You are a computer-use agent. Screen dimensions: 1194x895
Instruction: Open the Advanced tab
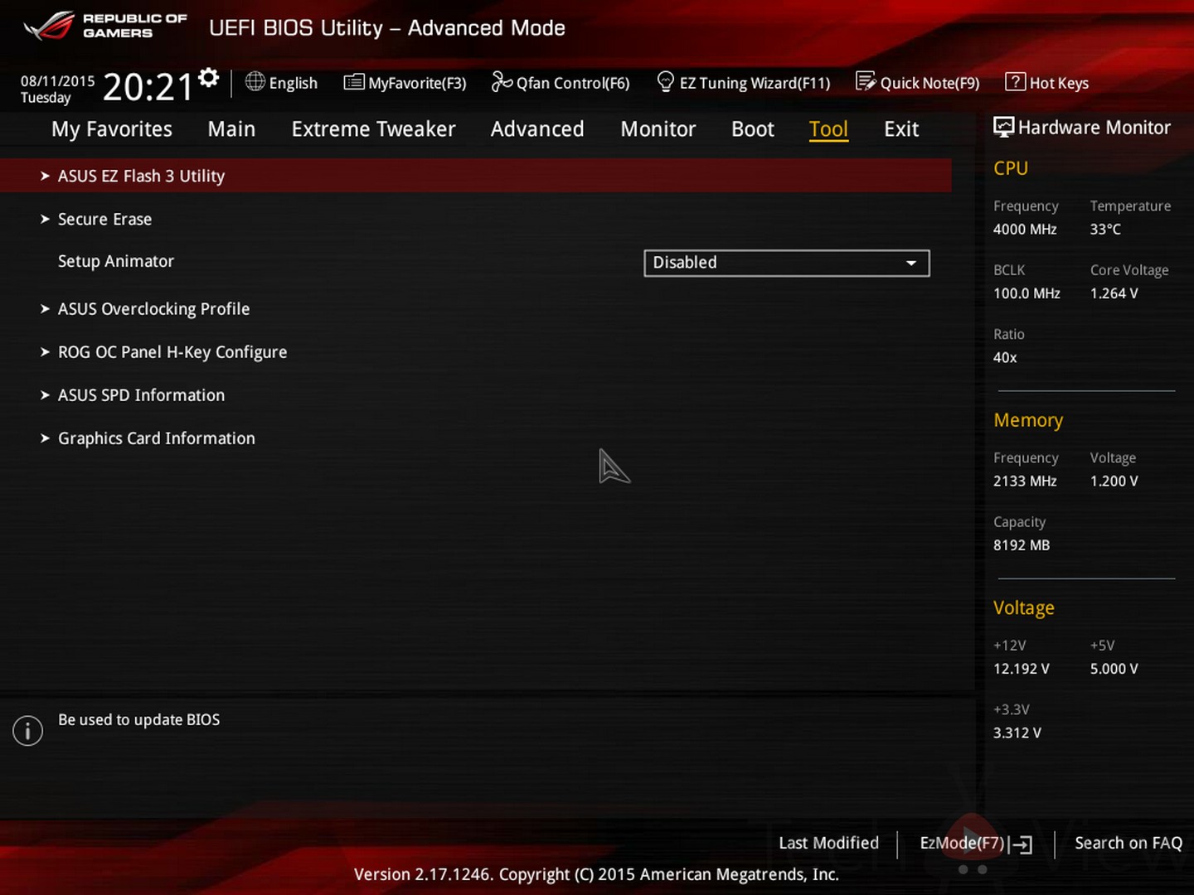537,129
